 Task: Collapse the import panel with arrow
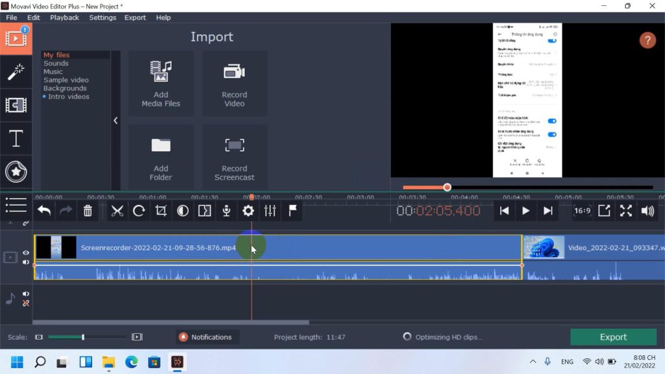coord(116,120)
